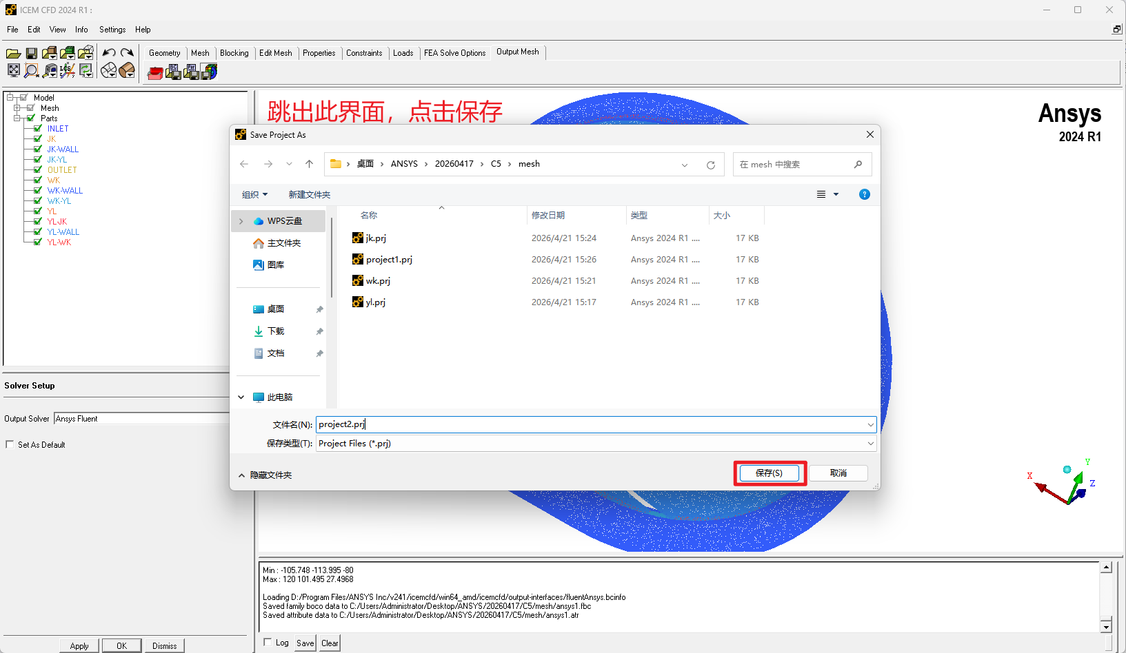
Task: Click the 保存(S) save button
Action: coord(770,473)
